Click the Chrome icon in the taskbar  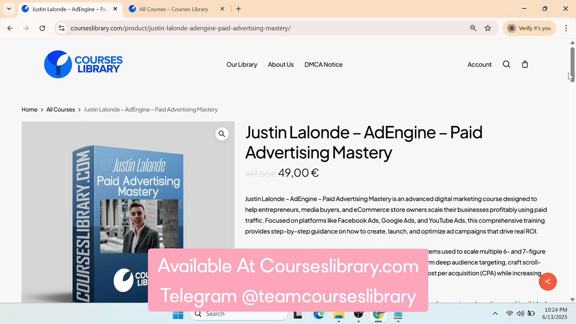pos(378,314)
